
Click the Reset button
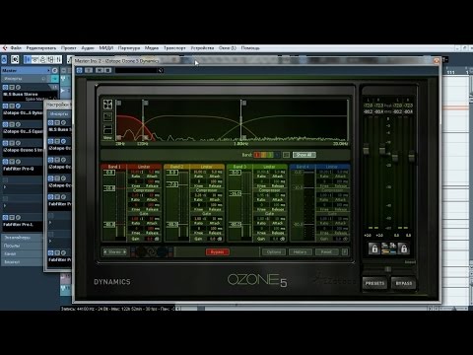327,252
